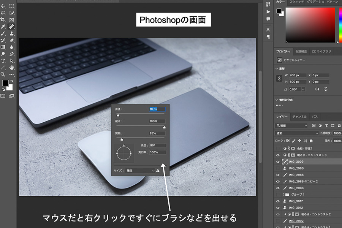
Task: Click the 角度 90° input field
Action: (x=157, y=146)
